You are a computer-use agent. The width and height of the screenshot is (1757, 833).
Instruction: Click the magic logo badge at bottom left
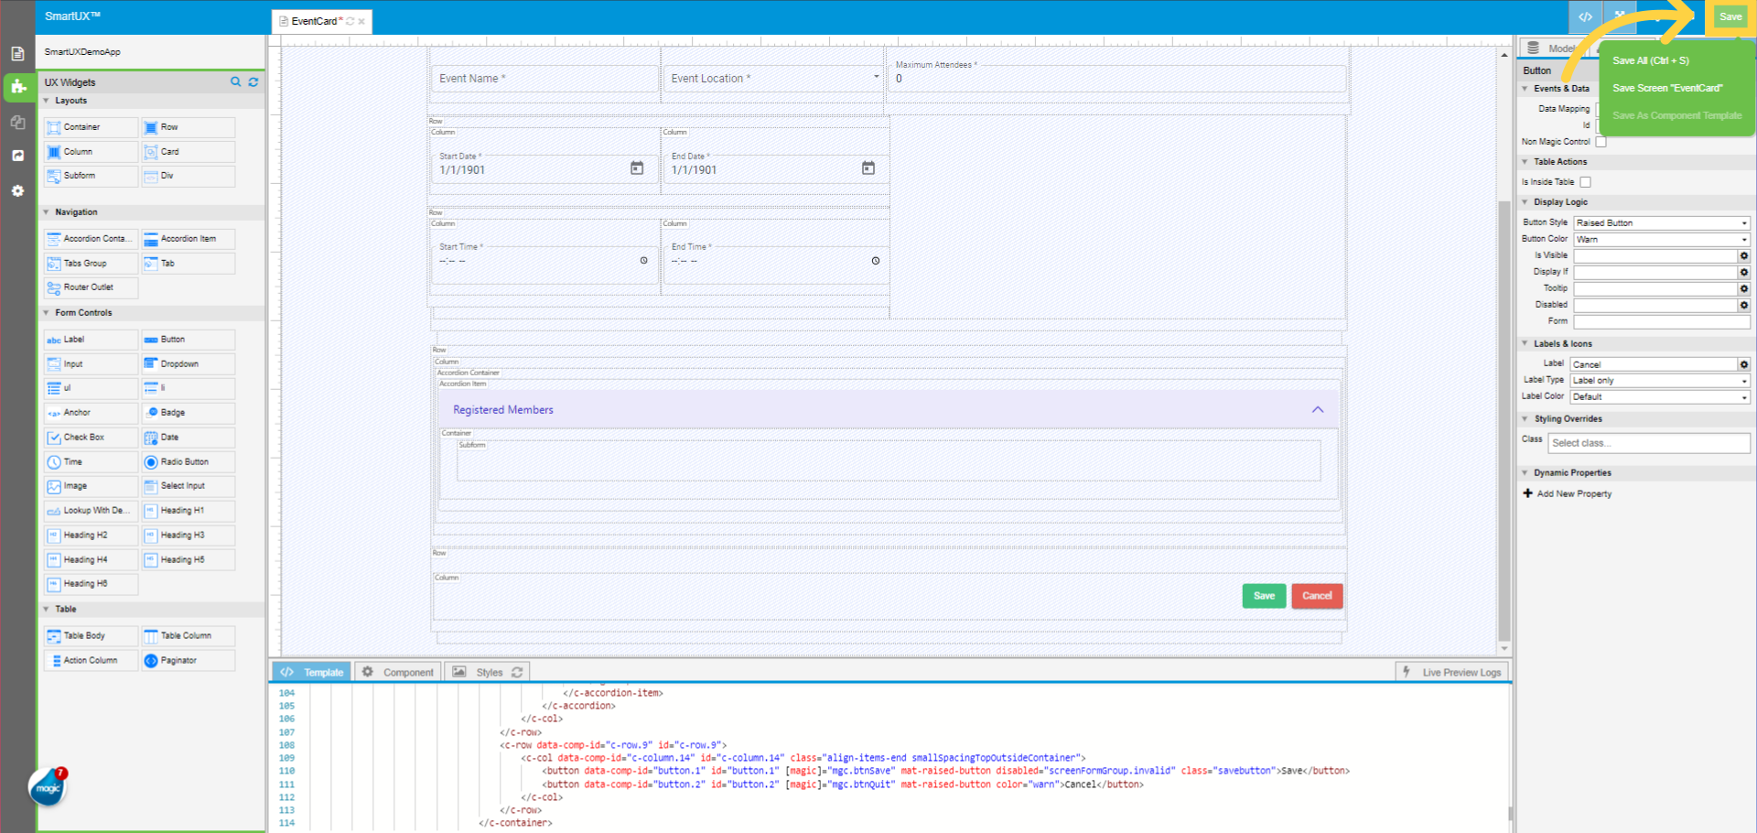[48, 787]
